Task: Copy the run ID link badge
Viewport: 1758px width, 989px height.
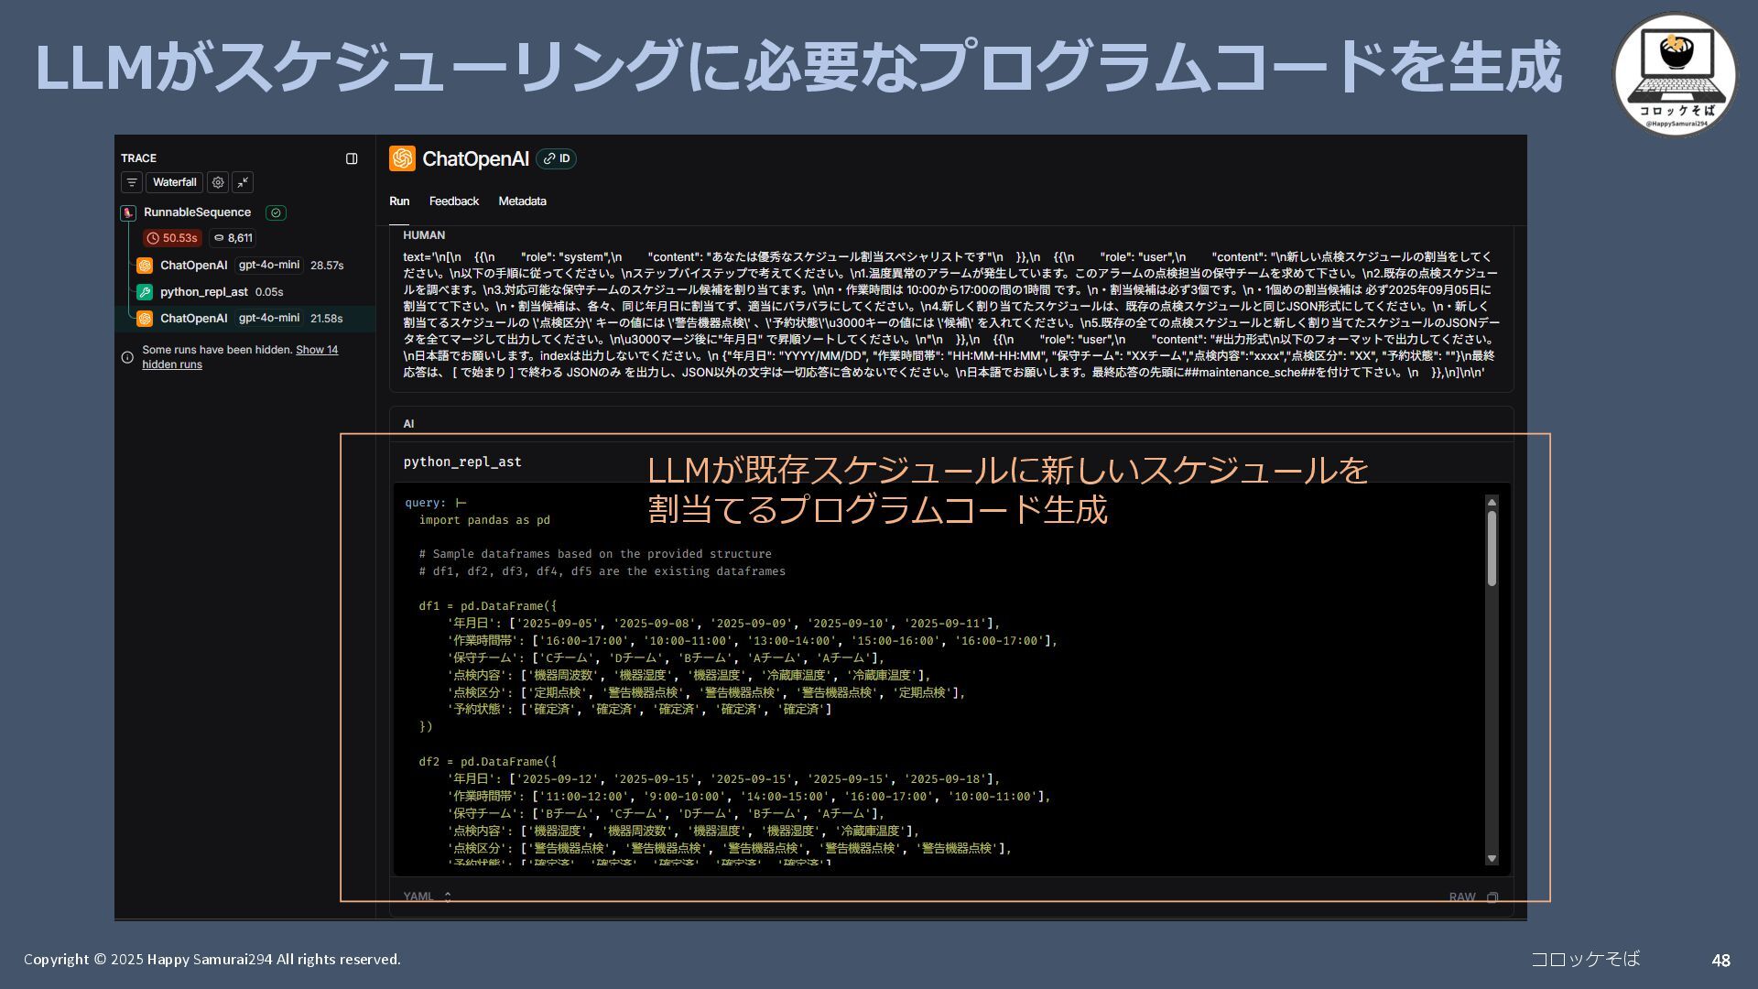Action: [x=556, y=158]
